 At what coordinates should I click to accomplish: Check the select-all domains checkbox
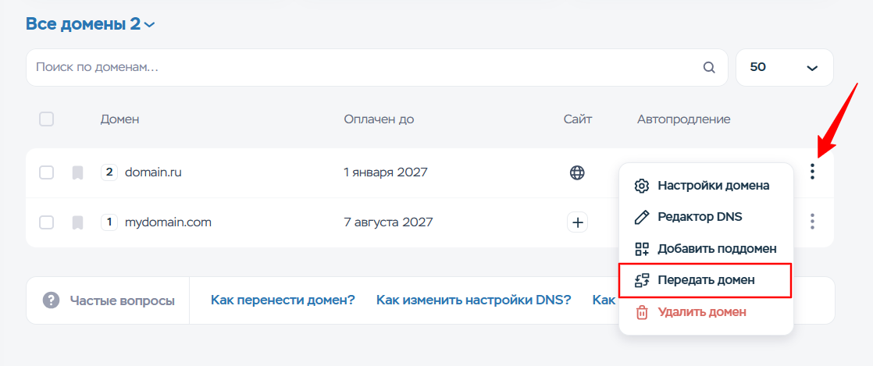pos(47,119)
